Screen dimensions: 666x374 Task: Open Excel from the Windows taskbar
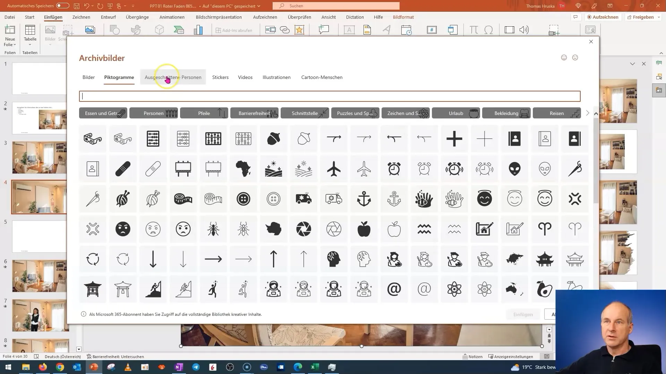click(x=315, y=367)
